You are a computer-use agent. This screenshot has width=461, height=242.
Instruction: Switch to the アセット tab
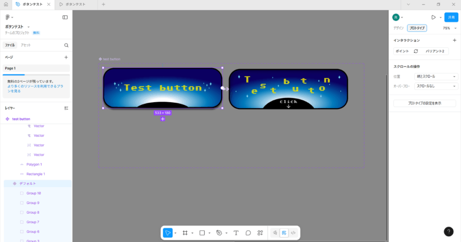26,45
